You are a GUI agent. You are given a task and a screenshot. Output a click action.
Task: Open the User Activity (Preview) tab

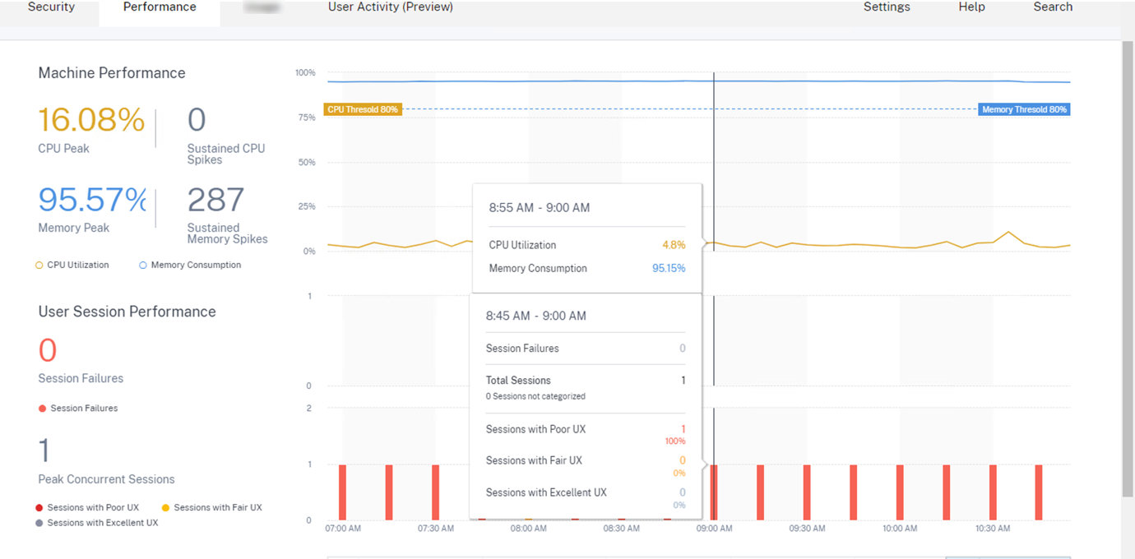390,7
